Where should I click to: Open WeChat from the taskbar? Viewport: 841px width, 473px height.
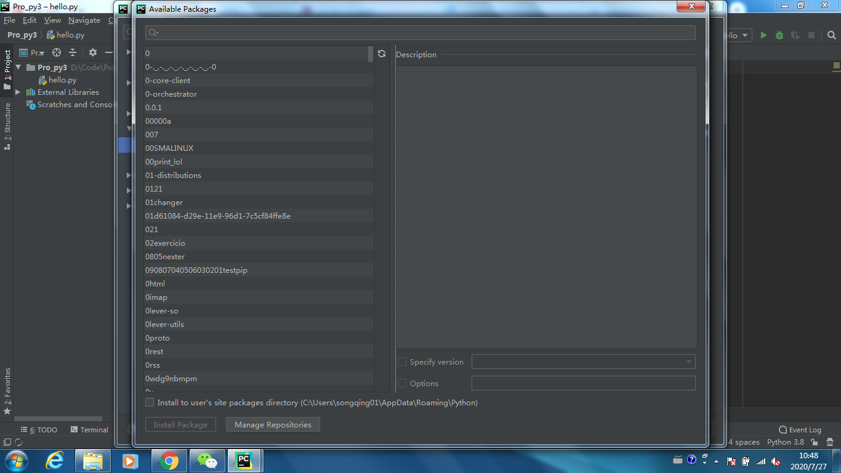(x=207, y=461)
